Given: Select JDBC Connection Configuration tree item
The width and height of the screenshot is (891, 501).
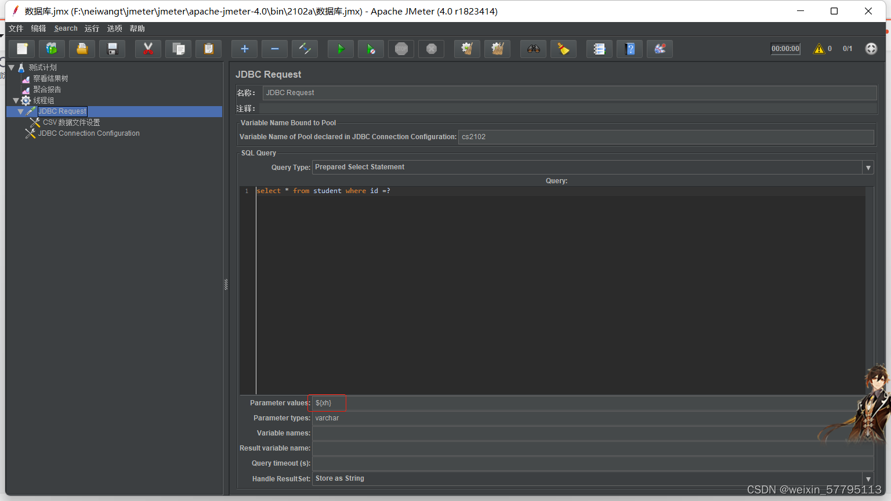Looking at the screenshot, I should [89, 133].
